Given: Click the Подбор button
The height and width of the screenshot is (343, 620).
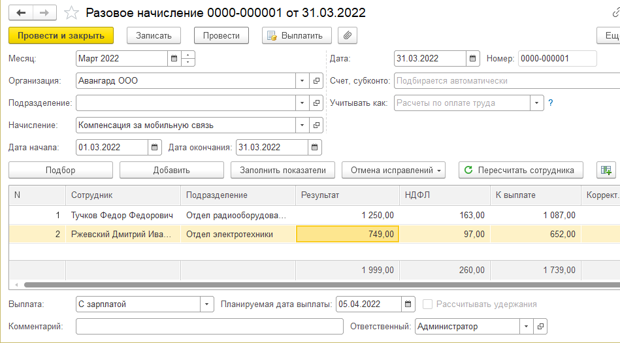Looking at the screenshot, I should coord(61,170).
